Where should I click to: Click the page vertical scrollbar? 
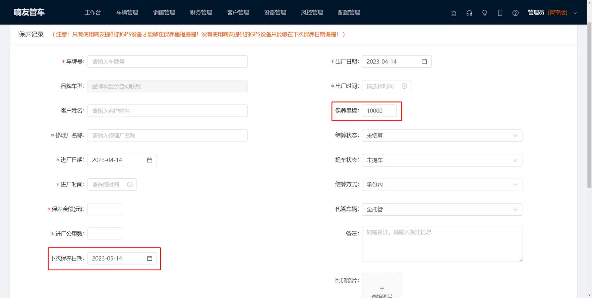(x=589, y=105)
